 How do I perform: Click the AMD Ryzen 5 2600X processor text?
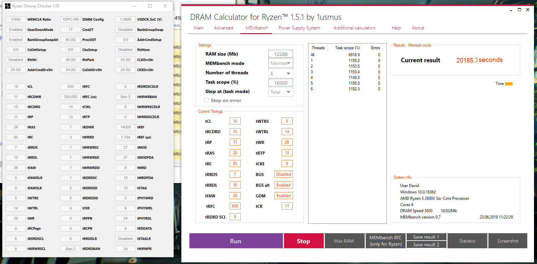coord(435,198)
